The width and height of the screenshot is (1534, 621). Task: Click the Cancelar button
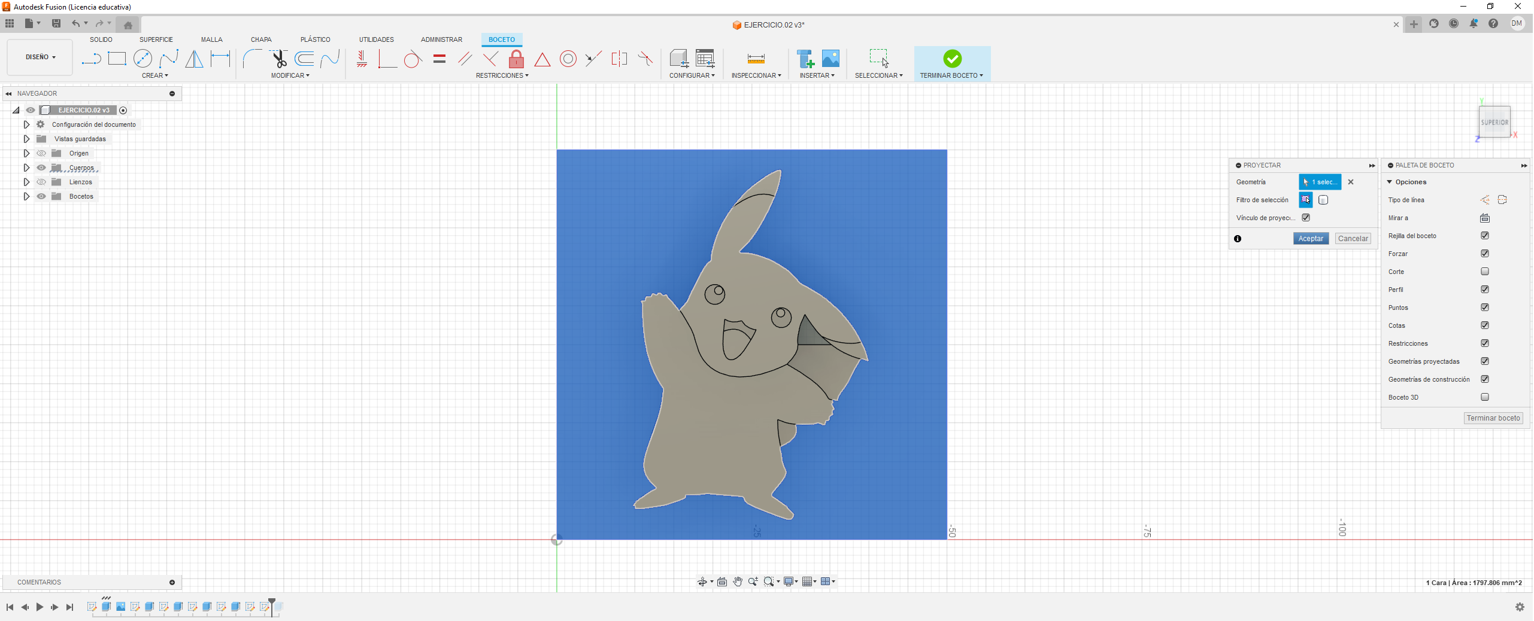point(1353,239)
